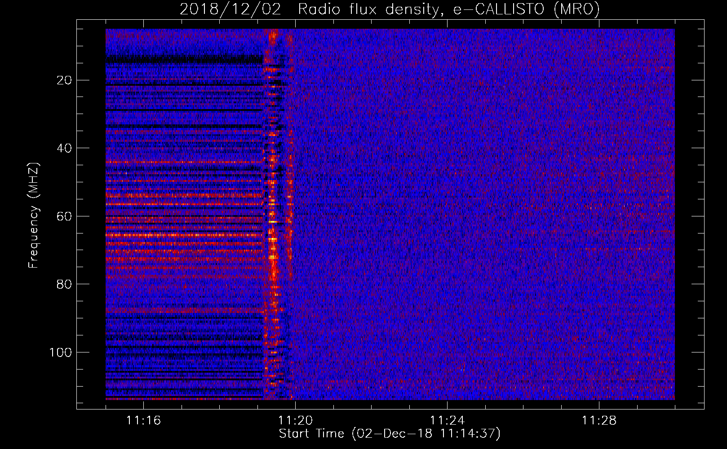Click the bright vertical radio burst near 11:19
The image size is (727, 449).
click(272, 214)
